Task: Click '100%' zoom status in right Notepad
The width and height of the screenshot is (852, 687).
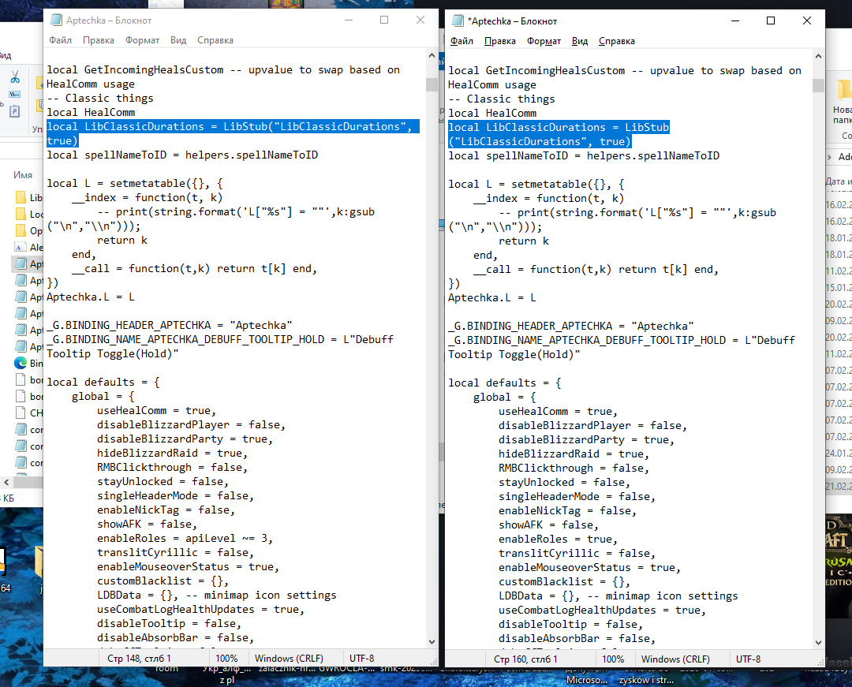Action: [x=613, y=659]
